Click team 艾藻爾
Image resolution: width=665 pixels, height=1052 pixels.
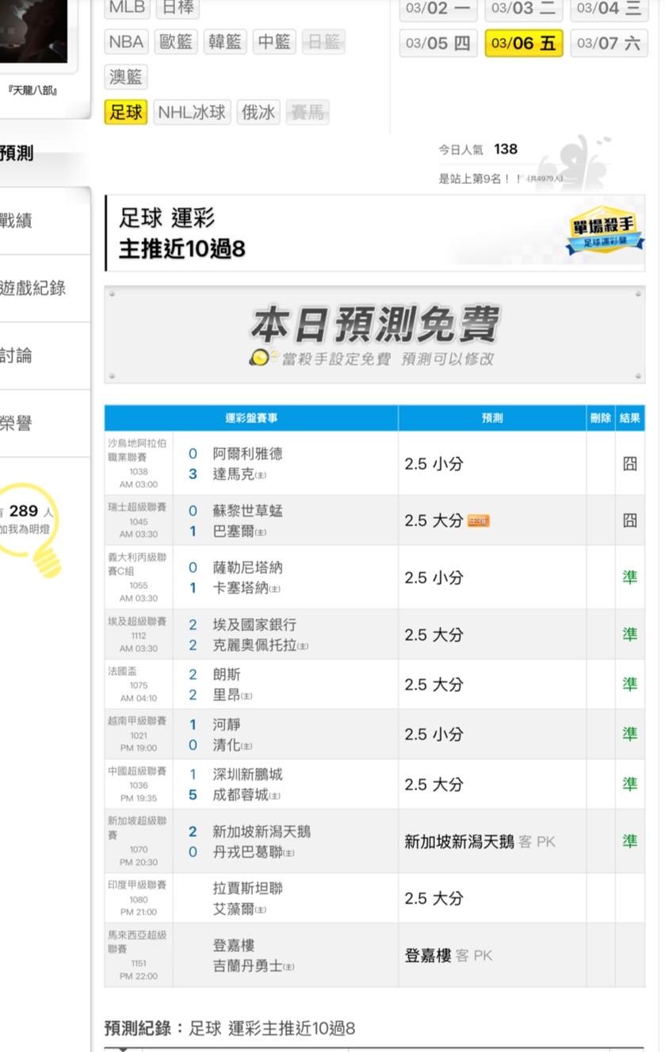[x=234, y=908]
